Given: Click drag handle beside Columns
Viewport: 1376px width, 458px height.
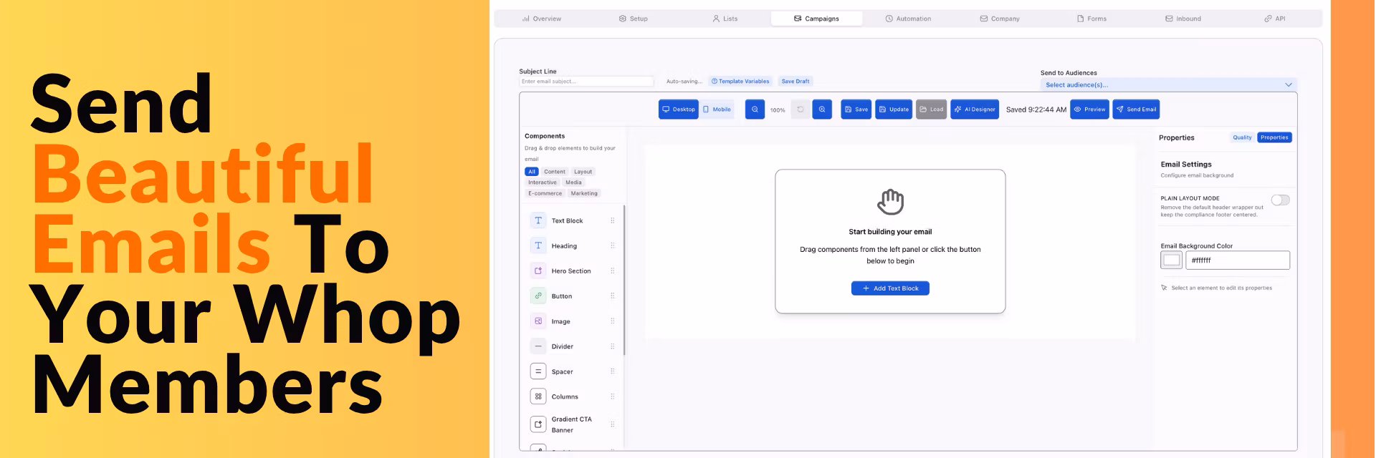Looking at the screenshot, I should pyautogui.click(x=612, y=396).
